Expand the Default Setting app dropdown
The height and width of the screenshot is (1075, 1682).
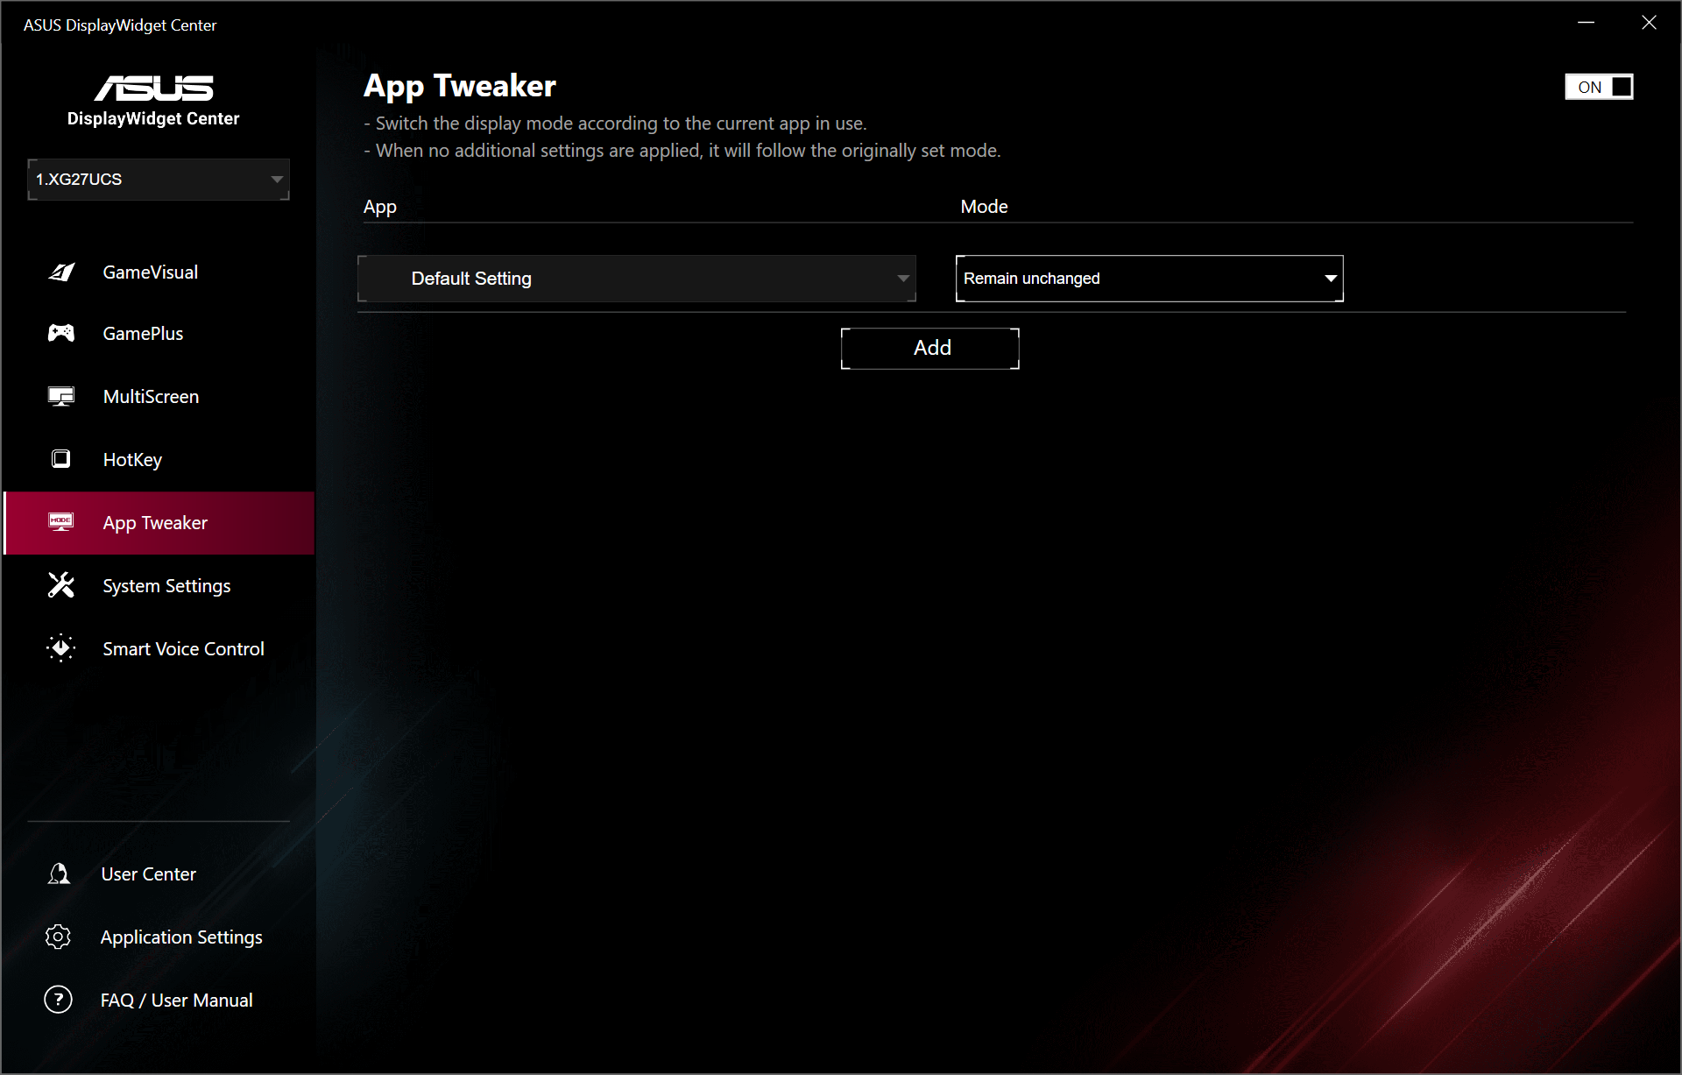tap(637, 279)
